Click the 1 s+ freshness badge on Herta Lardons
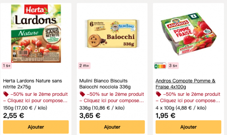 coord(7,66)
